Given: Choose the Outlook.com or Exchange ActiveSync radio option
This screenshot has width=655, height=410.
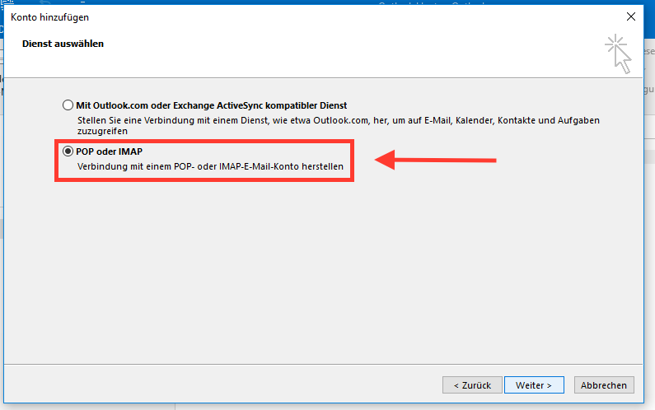Looking at the screenshot, I should coord(68,105).
